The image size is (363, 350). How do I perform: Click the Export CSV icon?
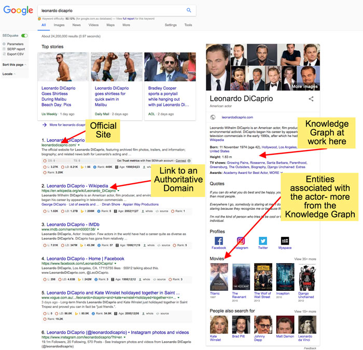4,54
